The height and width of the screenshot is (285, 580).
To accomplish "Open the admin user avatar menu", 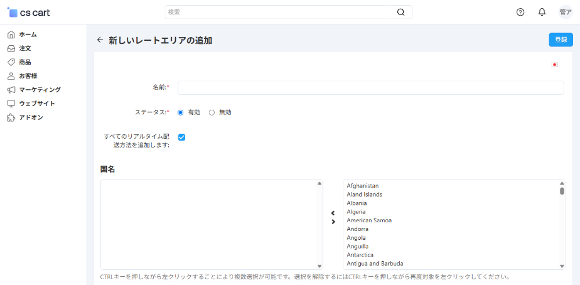I will tap(565, 12).
